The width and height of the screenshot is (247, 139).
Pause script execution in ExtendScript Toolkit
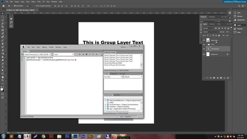tap(83, 54)
